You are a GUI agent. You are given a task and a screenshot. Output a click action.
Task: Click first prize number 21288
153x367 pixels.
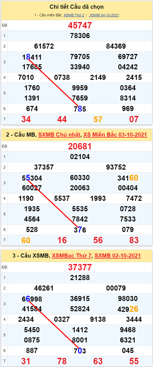tap(80, 278)
